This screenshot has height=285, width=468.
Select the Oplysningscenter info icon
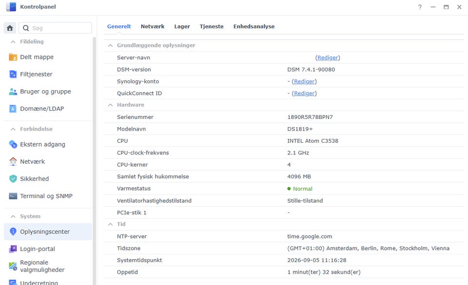click(x=13, y=231)
